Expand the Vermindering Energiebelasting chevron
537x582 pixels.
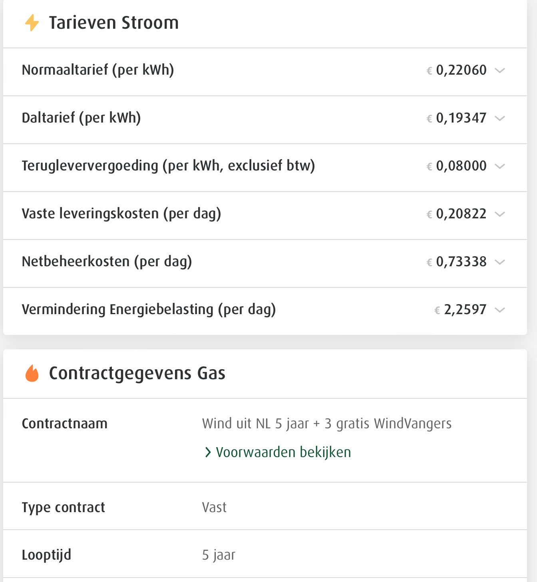point(500,310)
